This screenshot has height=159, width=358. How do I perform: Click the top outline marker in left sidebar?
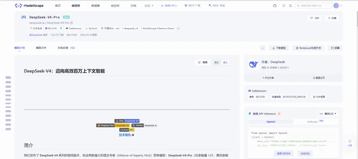pyautogui.click(x=8, y=78)
